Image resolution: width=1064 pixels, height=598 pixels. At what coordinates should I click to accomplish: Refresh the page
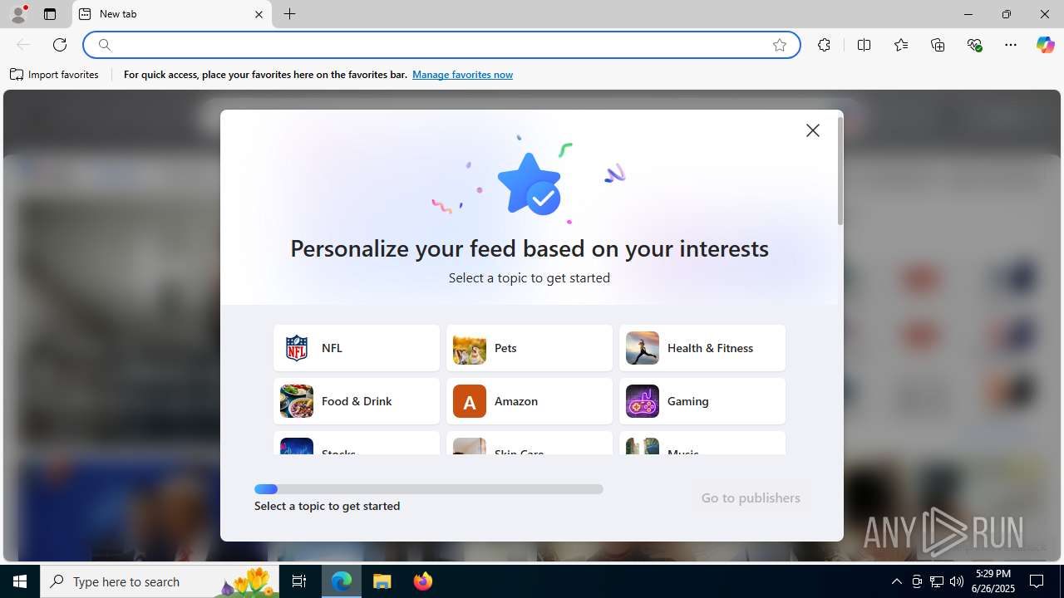click(60, 45)
